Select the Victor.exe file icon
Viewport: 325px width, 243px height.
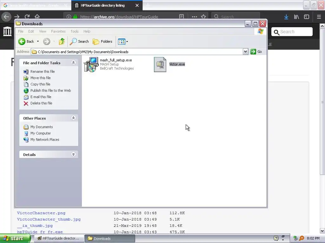point(160,65)
